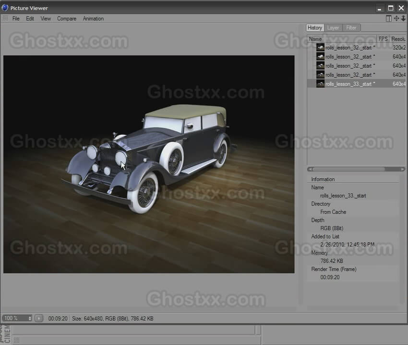408x345 pixels.
Task: Switch to the Filter tab
Action: pos(351,28)
